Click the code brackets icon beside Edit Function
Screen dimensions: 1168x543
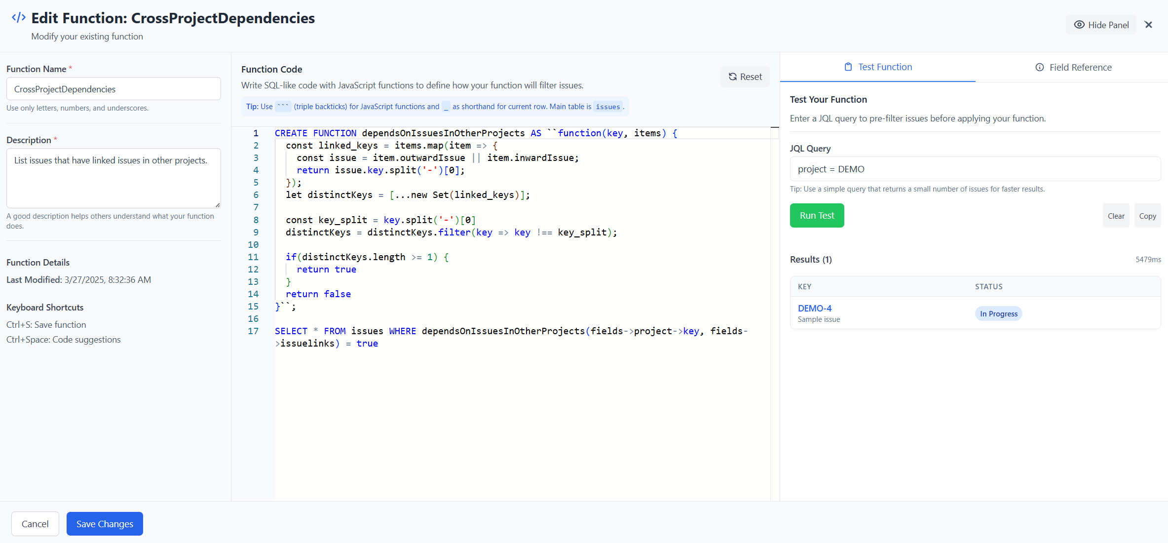coord(19,18)
